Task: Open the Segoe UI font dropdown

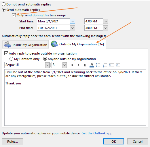Action: [x=47, y=65]
